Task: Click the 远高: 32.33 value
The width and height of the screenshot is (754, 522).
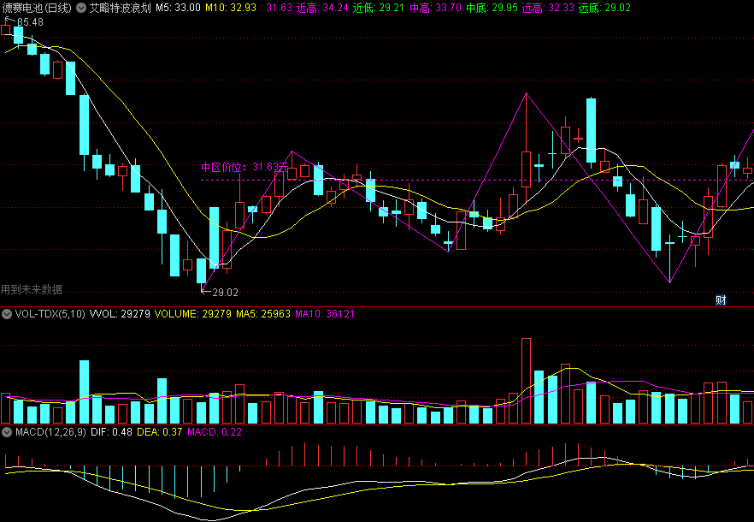Action: click(x=548, y=8)
